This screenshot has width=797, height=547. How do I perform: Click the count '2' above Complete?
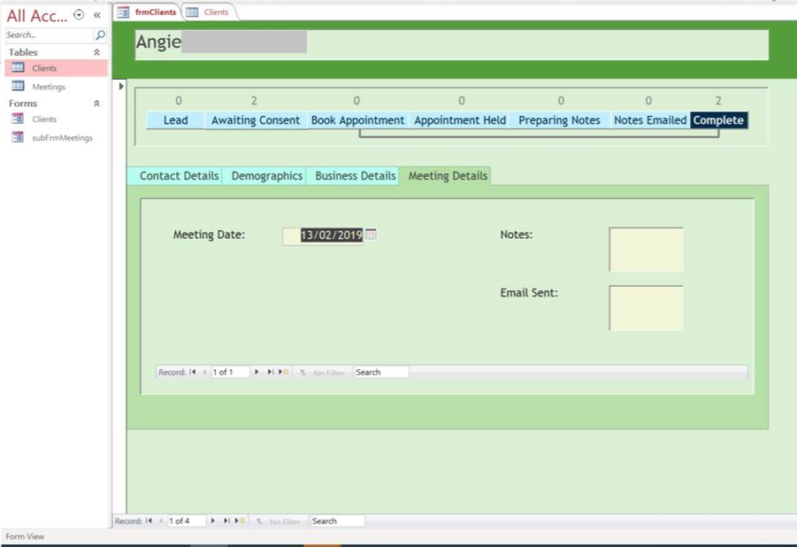pos(718,101)
